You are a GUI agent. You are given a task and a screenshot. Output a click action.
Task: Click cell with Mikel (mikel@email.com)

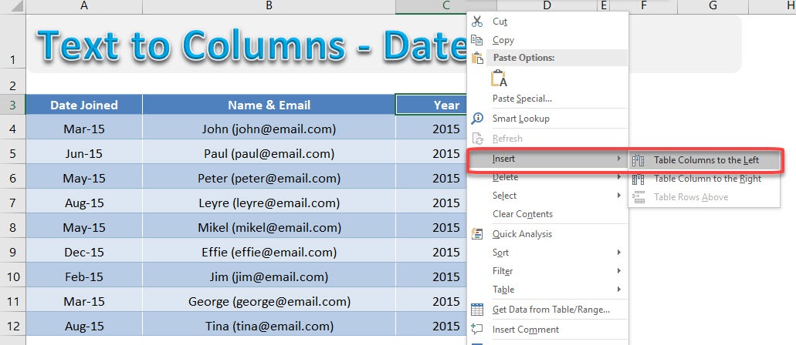269,227
